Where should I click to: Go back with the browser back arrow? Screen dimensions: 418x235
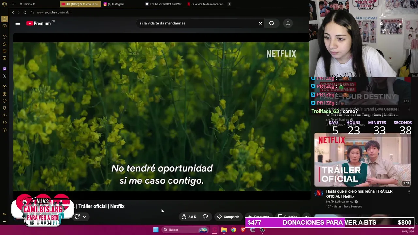pyautogui.click(x=13, y=12)
